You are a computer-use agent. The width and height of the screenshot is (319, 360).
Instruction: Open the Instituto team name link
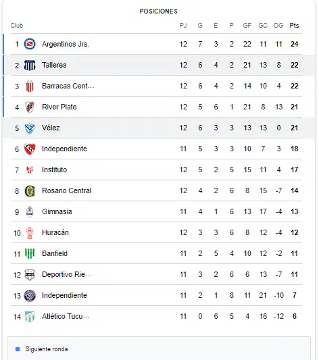55,170
